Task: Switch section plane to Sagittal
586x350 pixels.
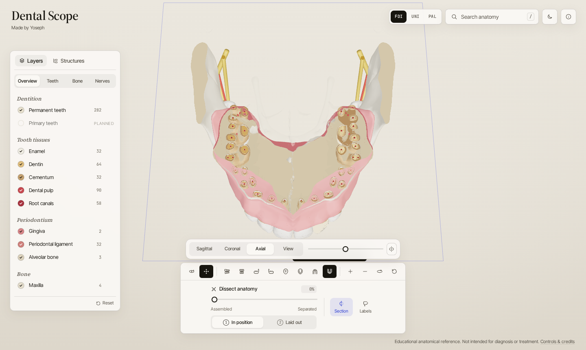Action: click(x=204, y=249)
